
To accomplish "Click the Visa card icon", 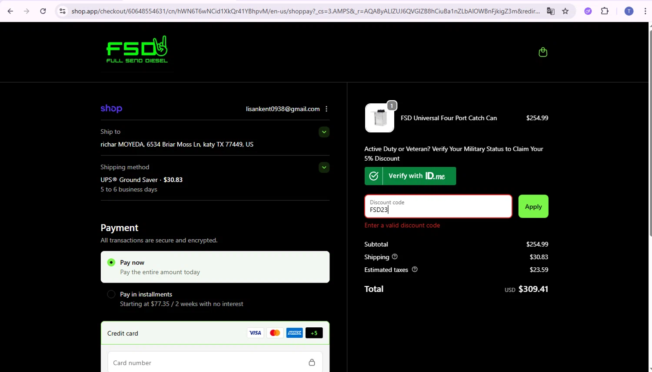I will click(255, 333).
